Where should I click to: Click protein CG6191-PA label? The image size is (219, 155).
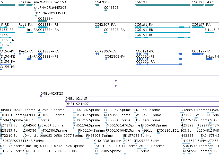pos(145,62)
